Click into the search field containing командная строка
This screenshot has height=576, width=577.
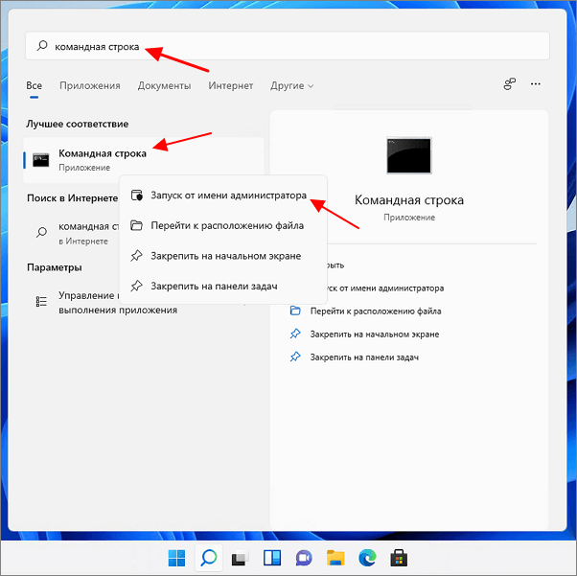tap(287, 46)
